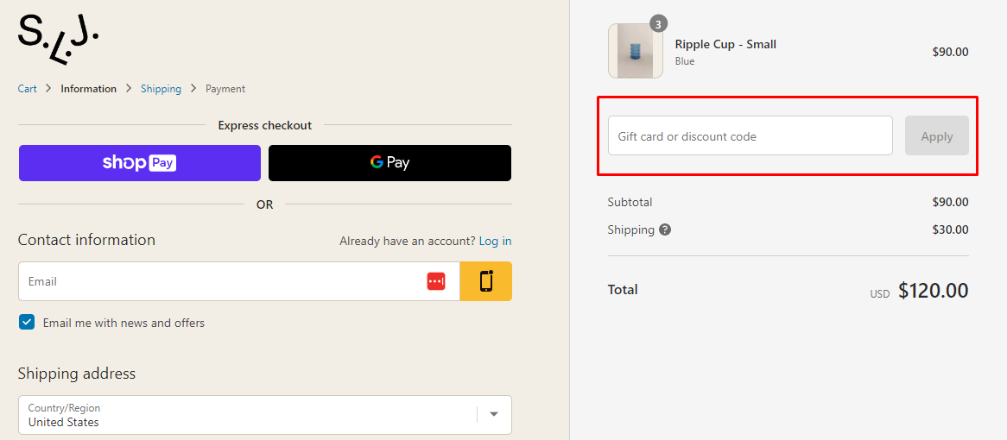1007x440 pixels.
Task: Click the Shipping cost $30.00
Action: pyautogui.click(x=951, y=229)
